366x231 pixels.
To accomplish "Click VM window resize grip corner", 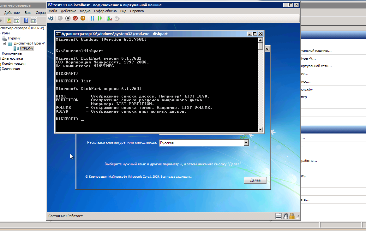I will pyautogui.click(x=297, y=217).
